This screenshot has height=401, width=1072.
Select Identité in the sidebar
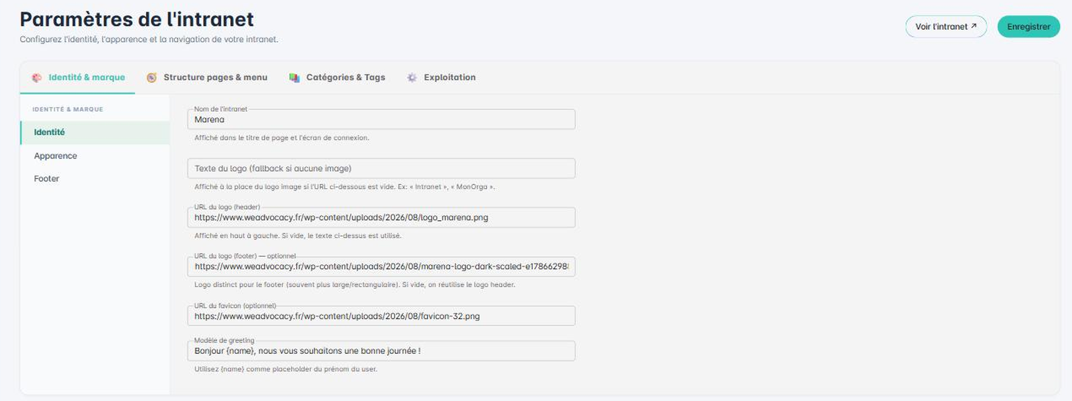pyautogui.click(x=95, y=133)
